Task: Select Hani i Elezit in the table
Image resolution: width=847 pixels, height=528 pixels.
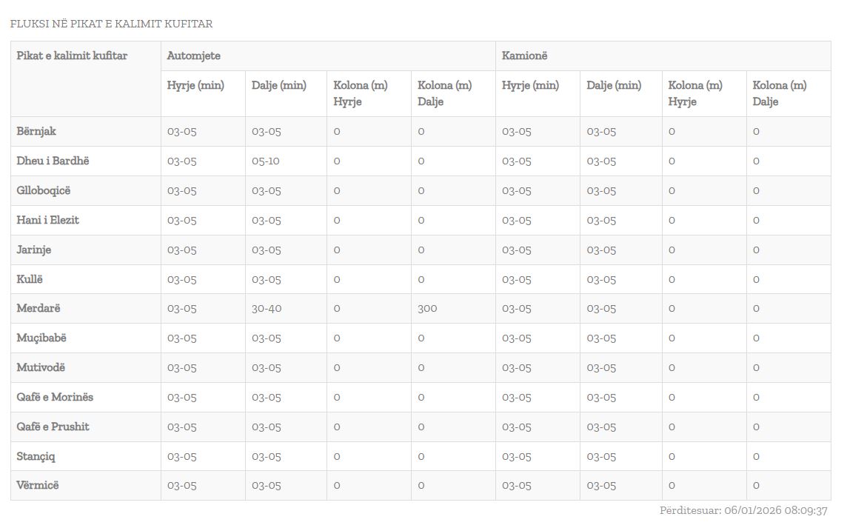Action: [47, 220]
